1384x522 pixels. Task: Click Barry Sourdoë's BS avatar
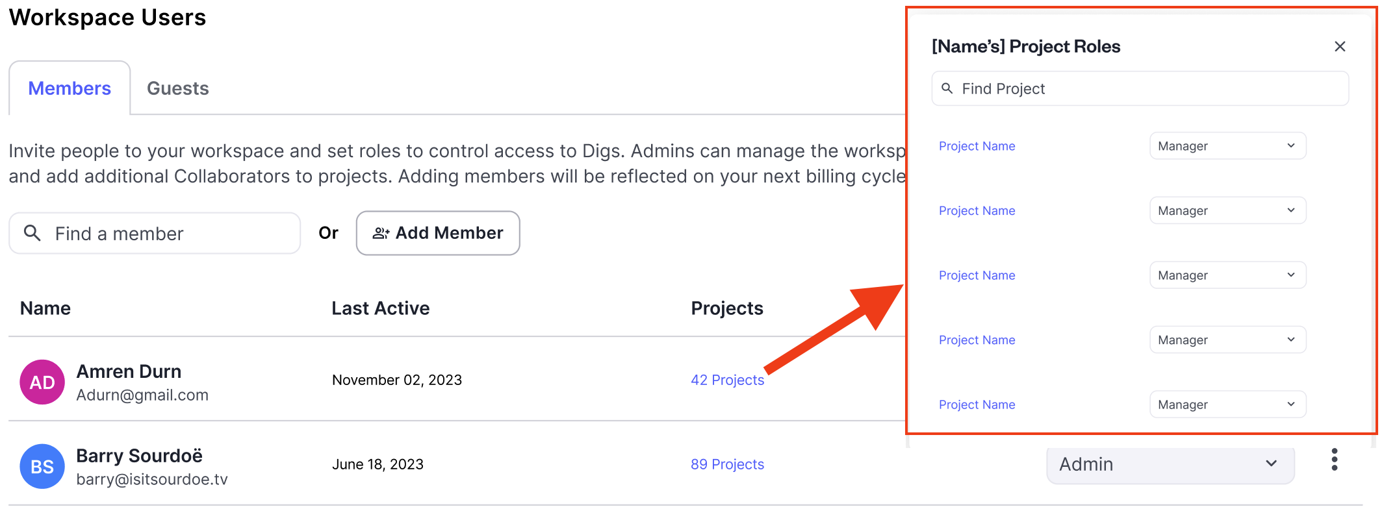[42, 467]
